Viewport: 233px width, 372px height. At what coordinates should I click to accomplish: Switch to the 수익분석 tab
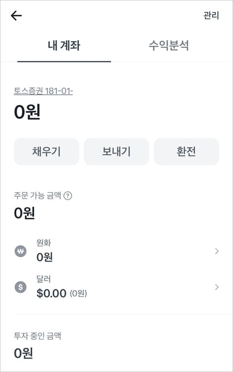(x=169, y=45)
